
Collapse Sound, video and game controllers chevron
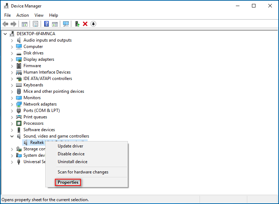(12, 136)
